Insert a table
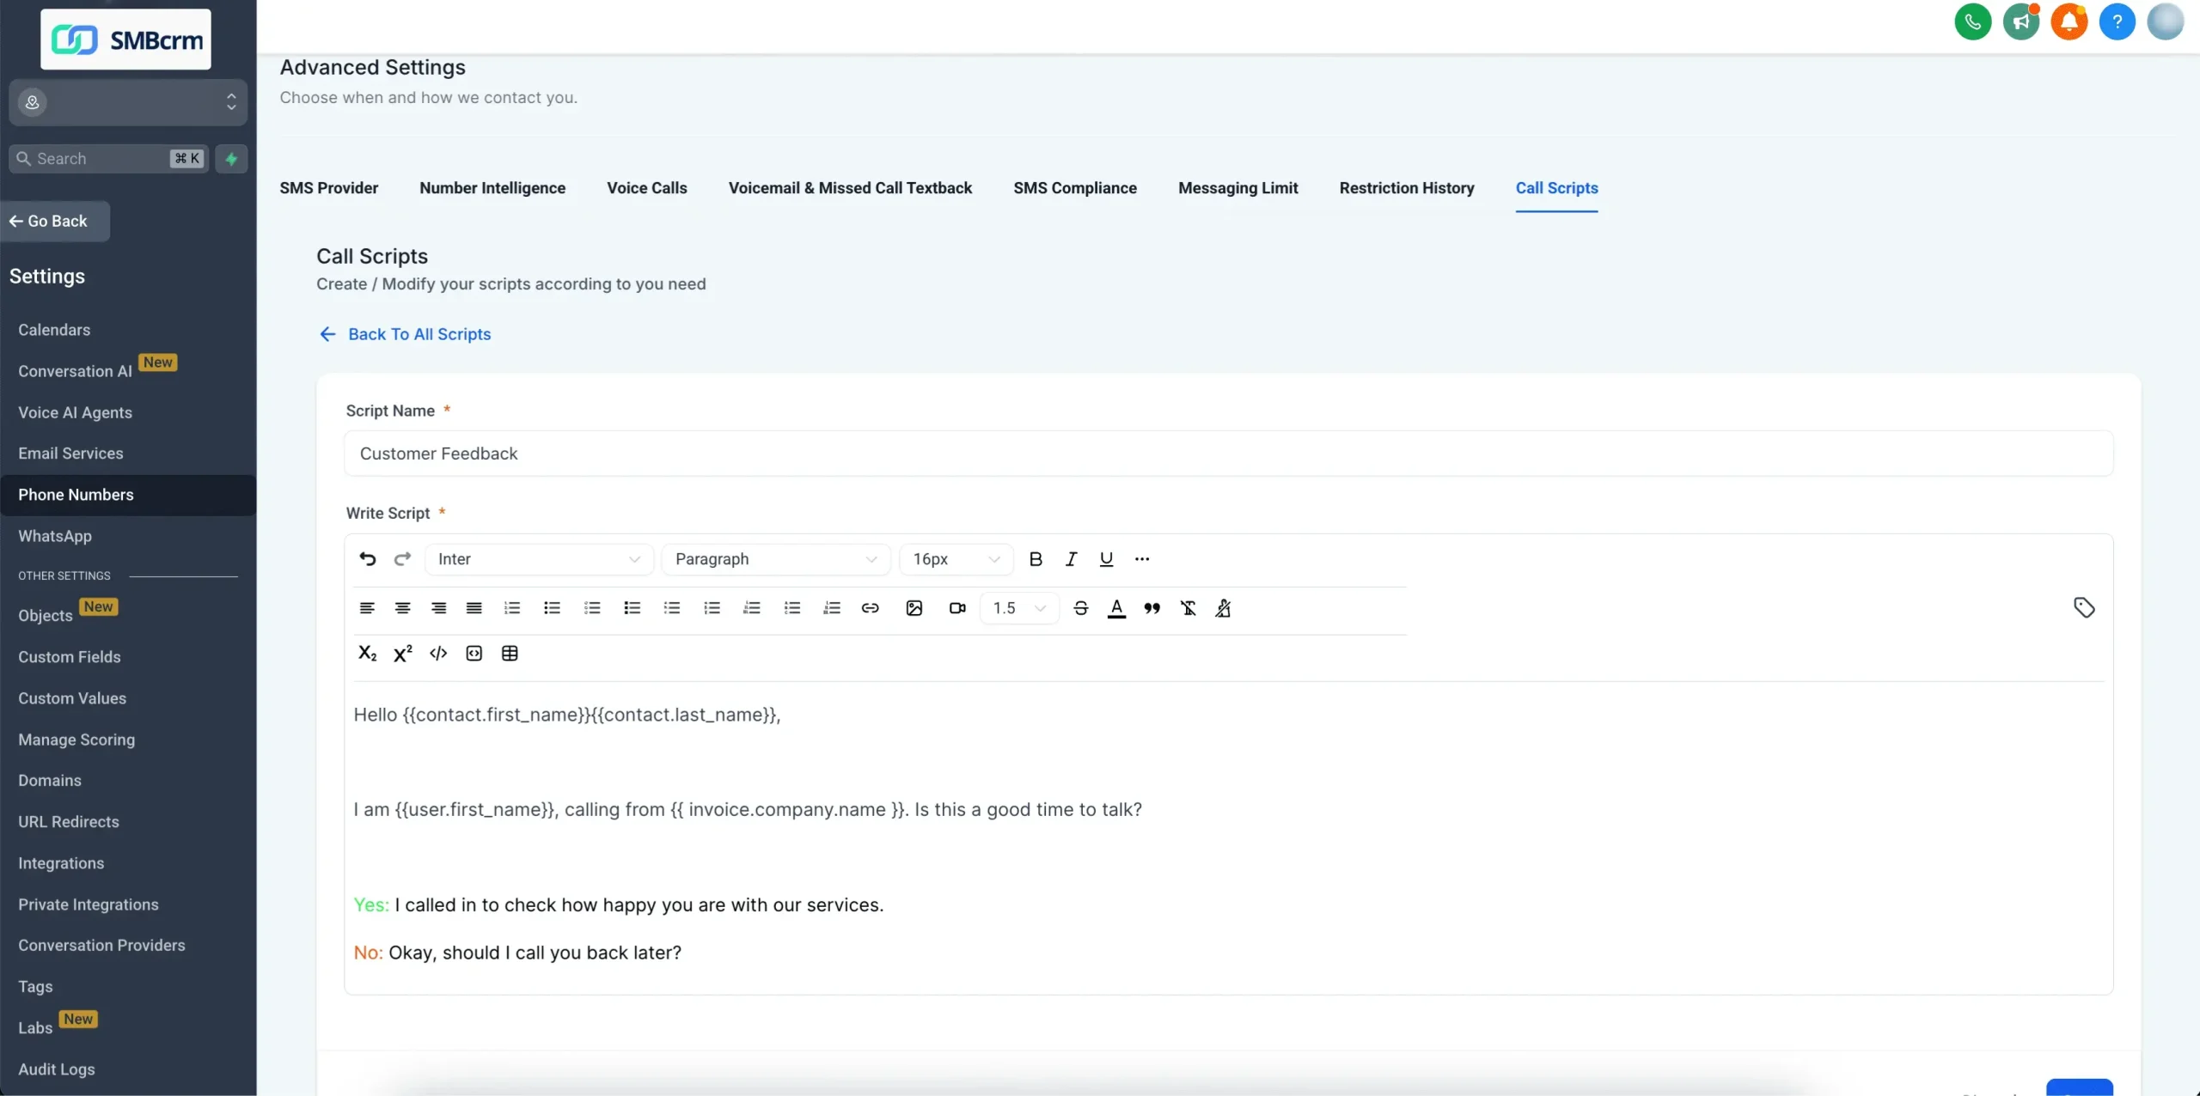Screen dimensions: 2200x1096 510,654
